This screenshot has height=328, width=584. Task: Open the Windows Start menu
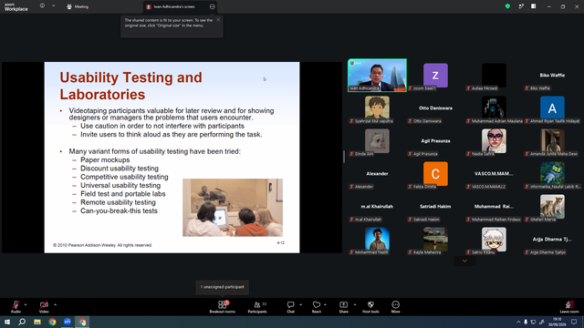click(x=7, y=322)
